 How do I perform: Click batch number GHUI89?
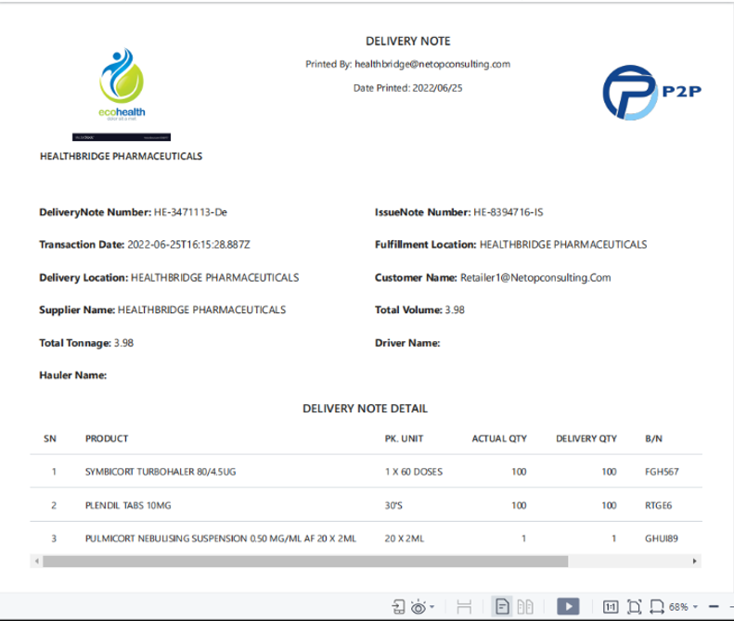[x=661, y=539]
